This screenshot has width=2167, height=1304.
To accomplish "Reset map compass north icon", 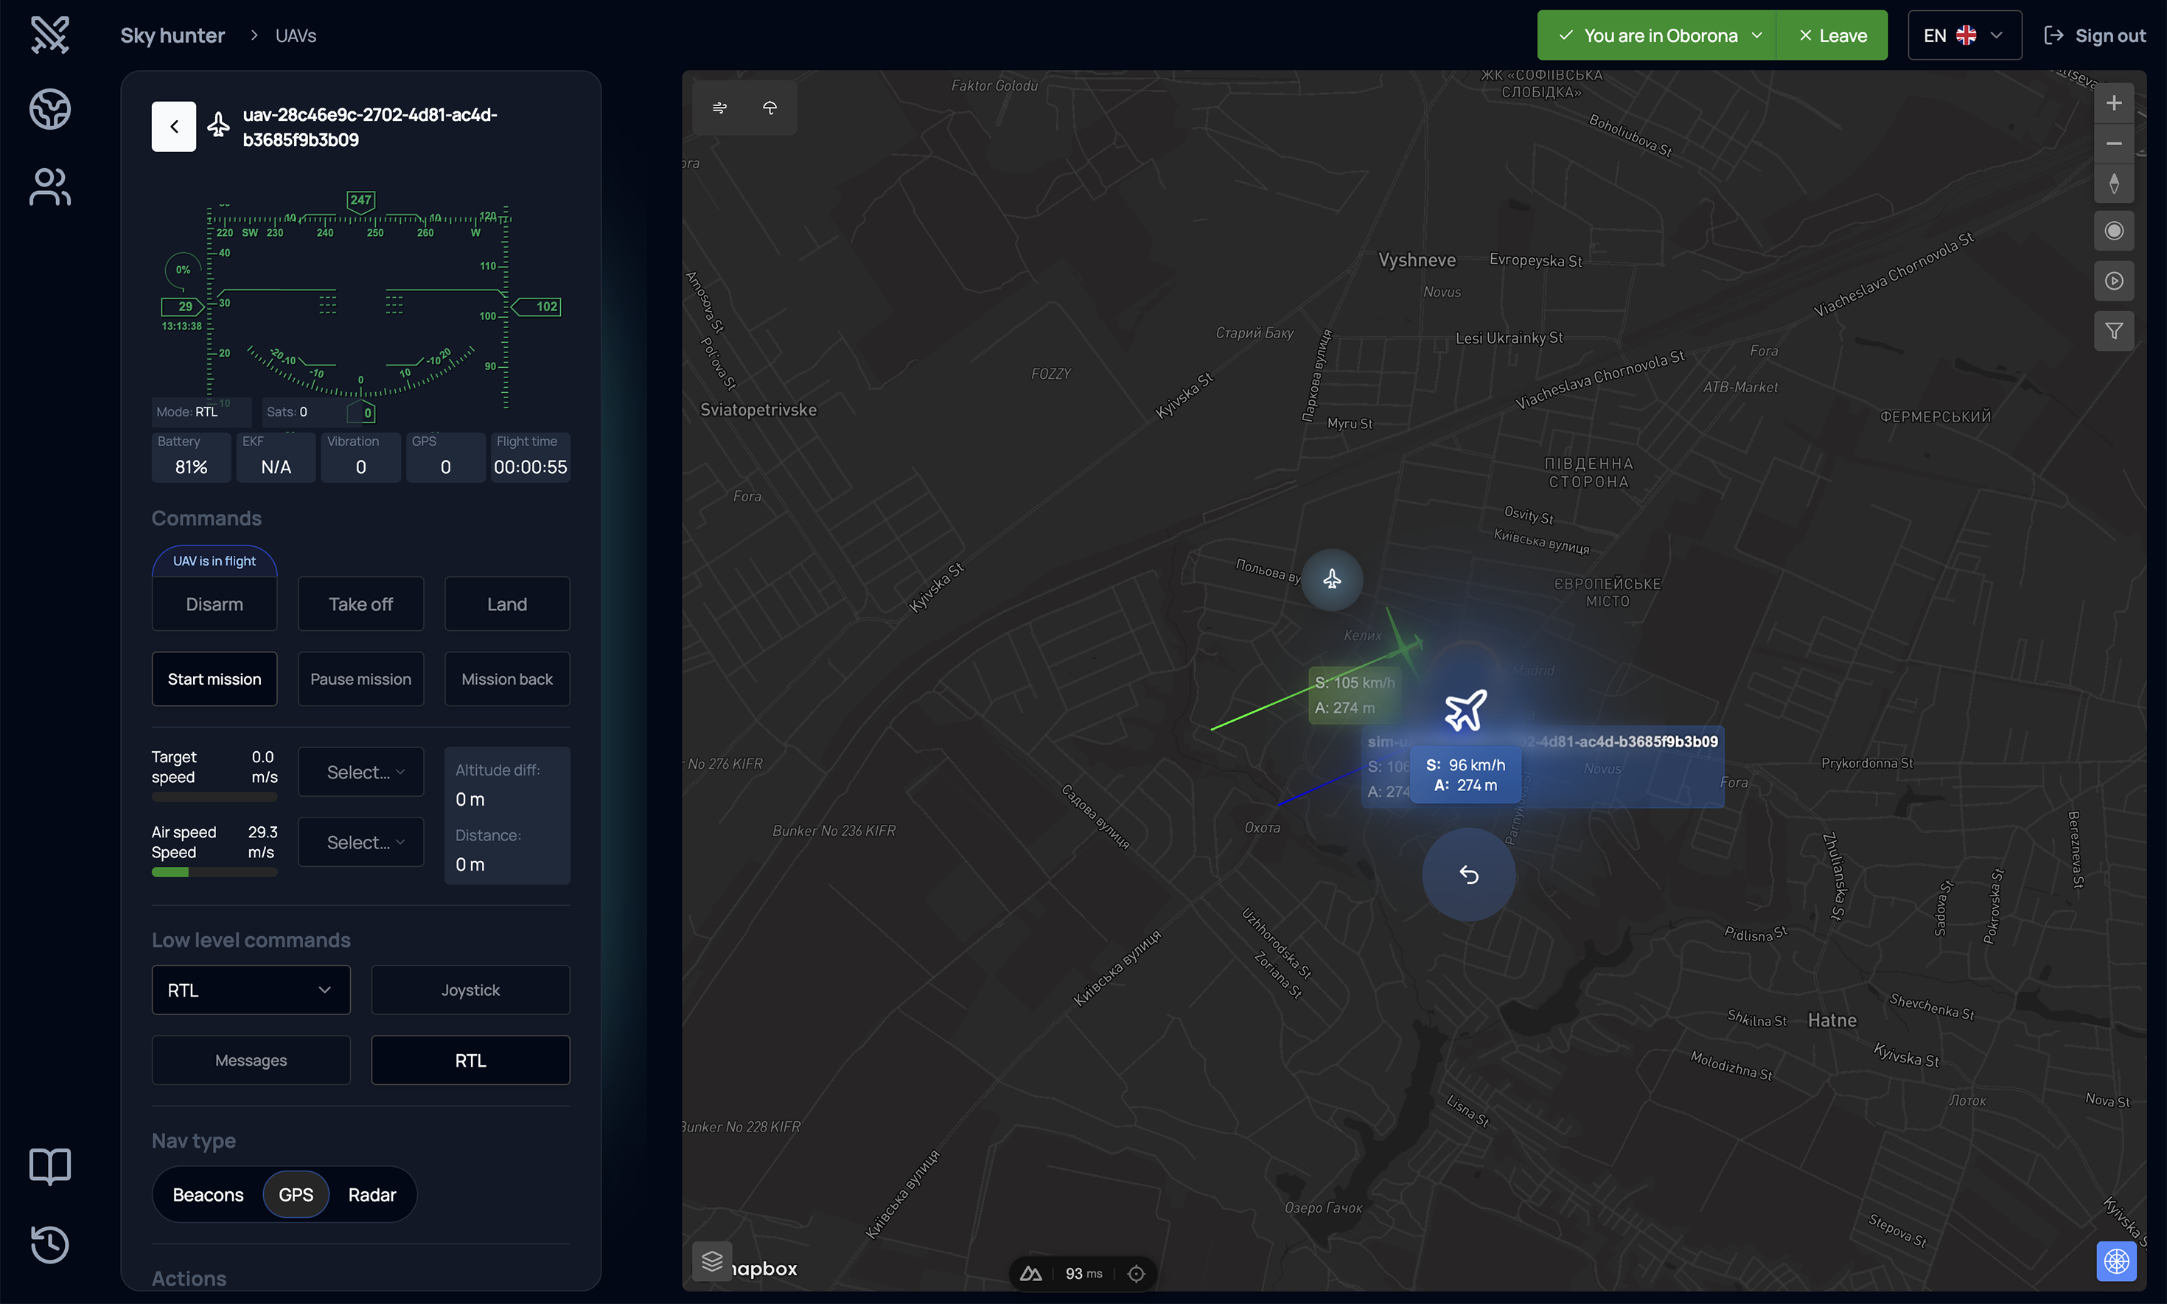I will 2113,184.
